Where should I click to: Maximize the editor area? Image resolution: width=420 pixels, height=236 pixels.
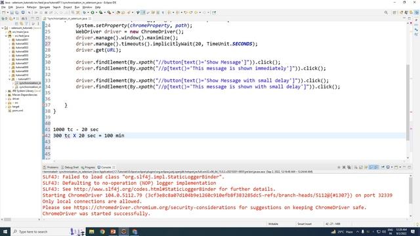point(409,18)
